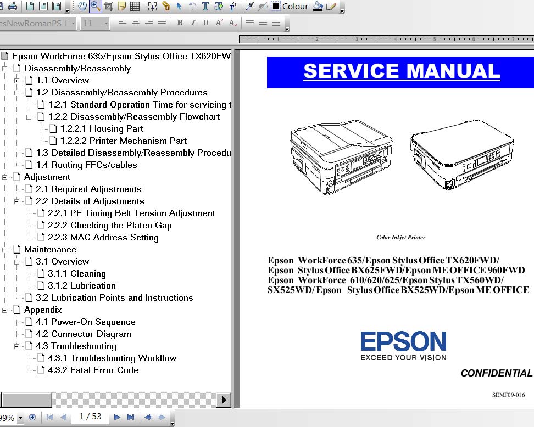Expand the 1.1 Overview bookmark
Screen dimensions: 534x427
click(x=16, y=81)
